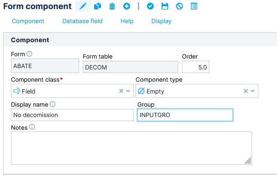
Task: Click the Component type label
Action: (x=159, y=80)
